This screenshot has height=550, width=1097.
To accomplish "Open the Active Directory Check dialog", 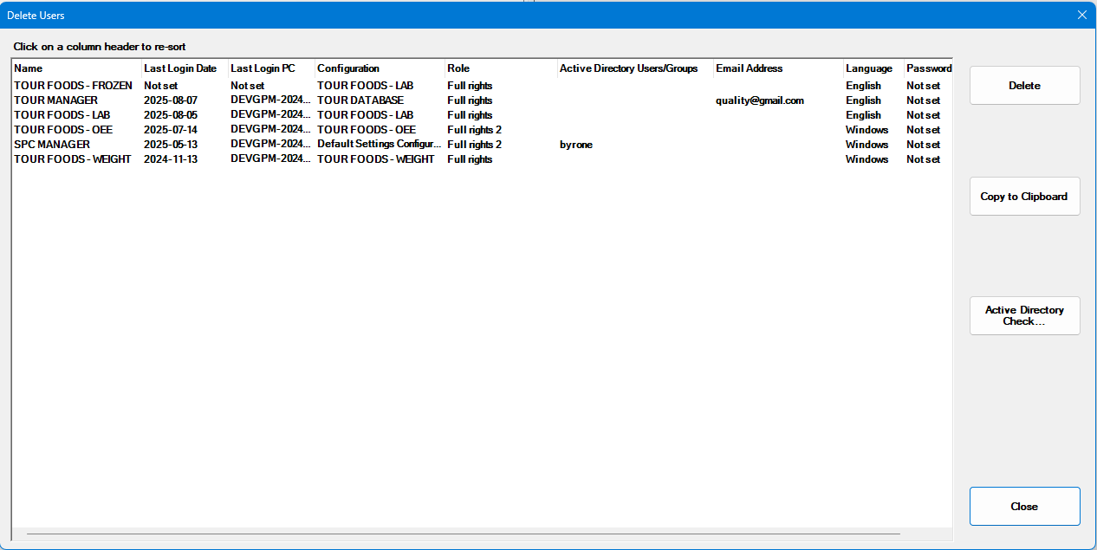I will [x=1024, y=315].
